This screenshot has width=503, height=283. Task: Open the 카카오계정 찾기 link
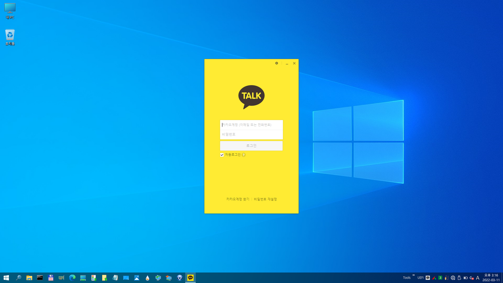click(x=238, y=199)
